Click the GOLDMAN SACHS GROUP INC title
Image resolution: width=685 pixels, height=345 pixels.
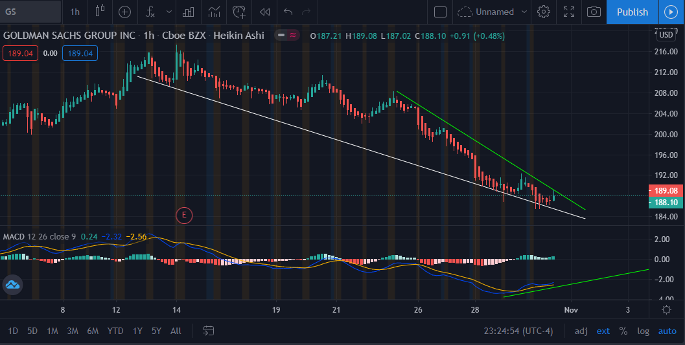pyautogui.click(x=69, y=36)
